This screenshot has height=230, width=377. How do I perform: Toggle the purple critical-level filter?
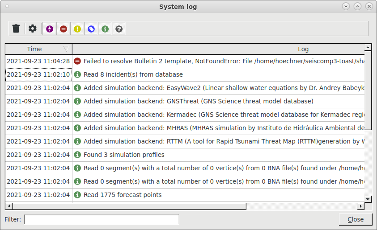click(x=50, y=29)
